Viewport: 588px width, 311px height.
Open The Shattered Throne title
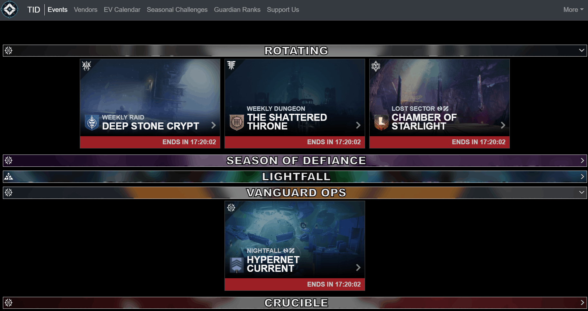(x=287, y=122)
